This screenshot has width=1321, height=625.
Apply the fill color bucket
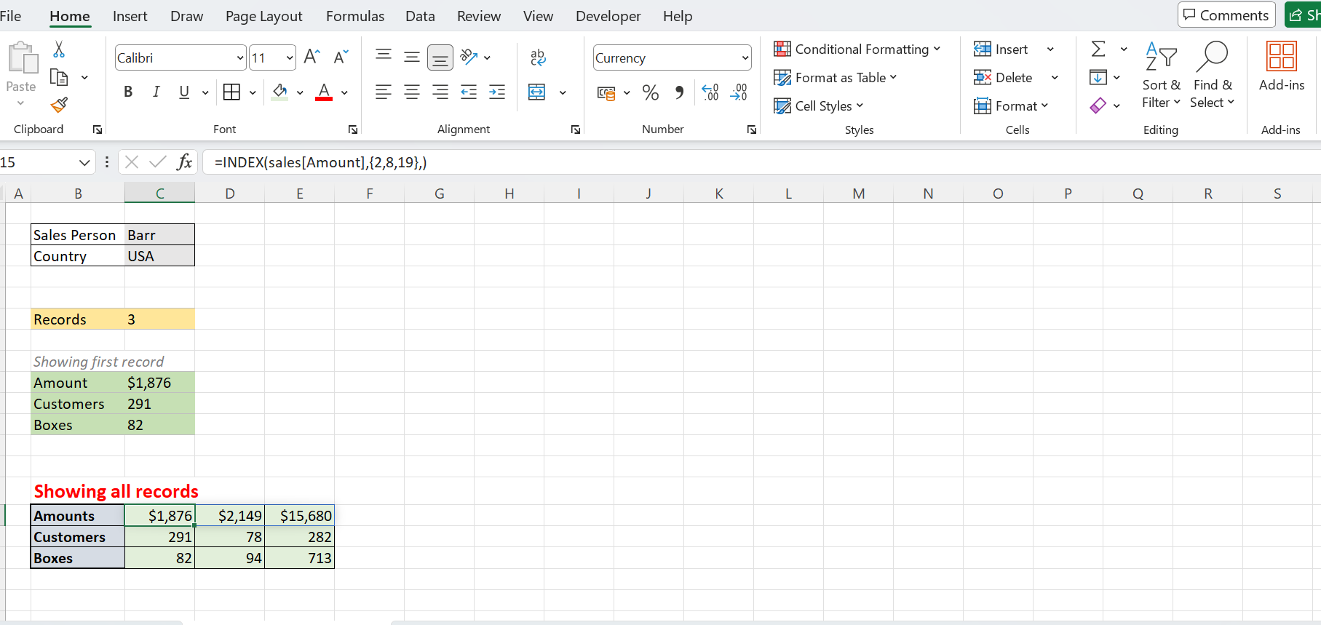coord(279,92)
